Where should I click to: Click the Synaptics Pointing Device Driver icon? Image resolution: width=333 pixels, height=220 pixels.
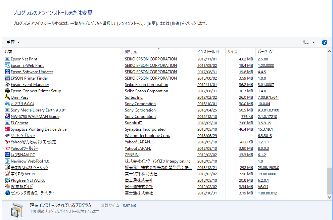[x=7, y=129]
